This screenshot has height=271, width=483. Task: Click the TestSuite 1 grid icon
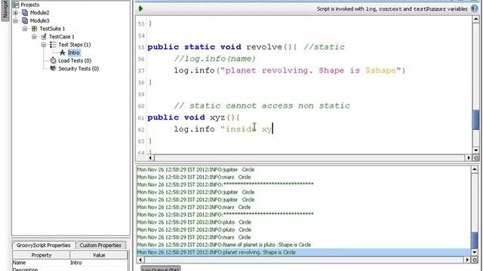(x=35, y=29)
